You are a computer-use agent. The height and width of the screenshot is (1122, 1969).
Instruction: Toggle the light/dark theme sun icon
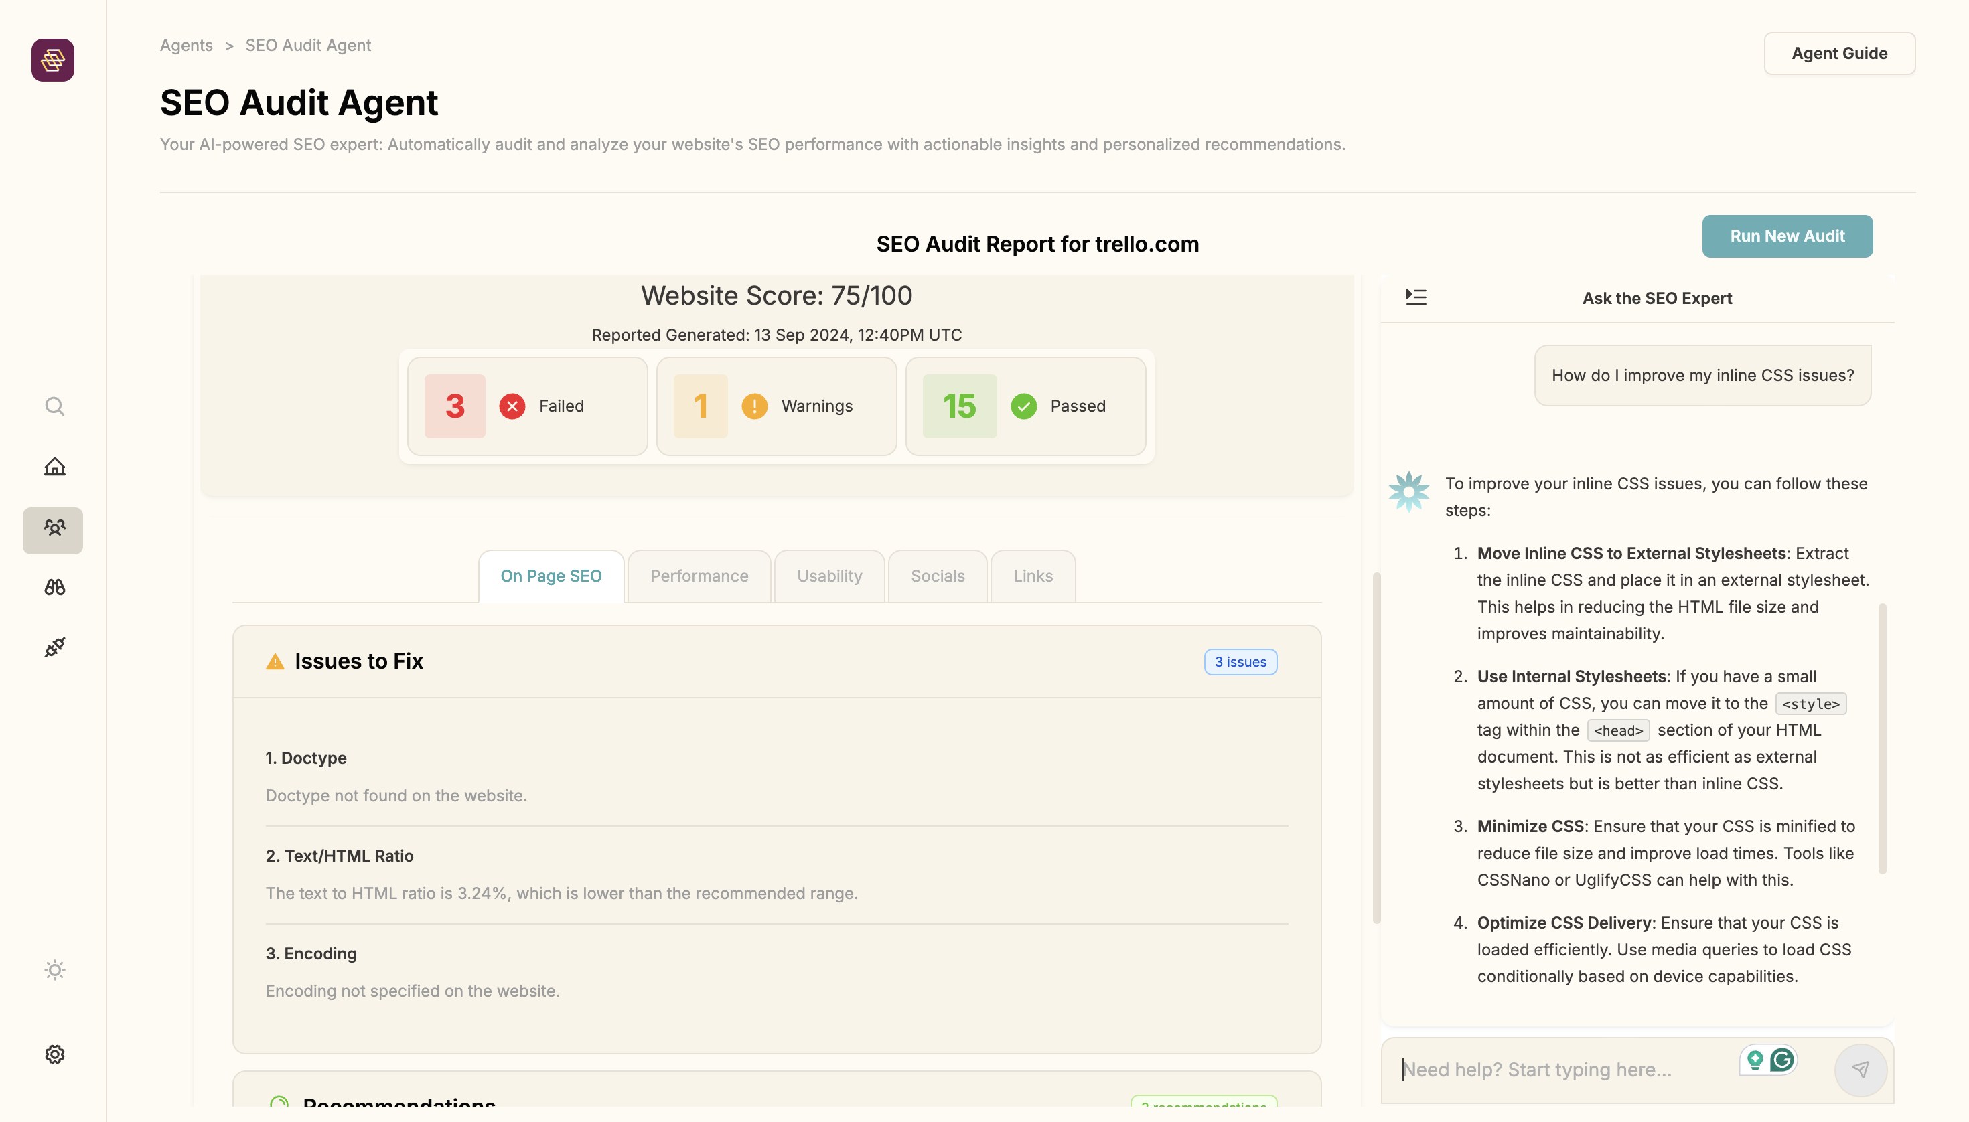(x=54, y=969)
